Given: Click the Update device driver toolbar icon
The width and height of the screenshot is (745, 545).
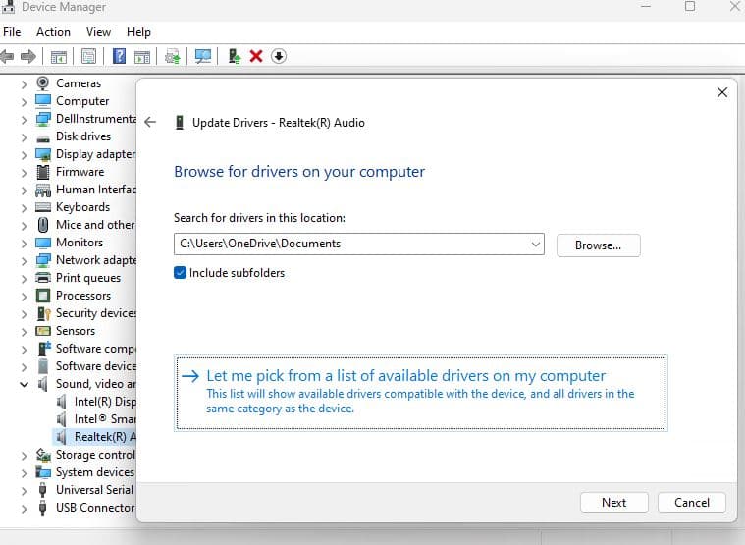Looking at the screenshot, I should [234, 56].
